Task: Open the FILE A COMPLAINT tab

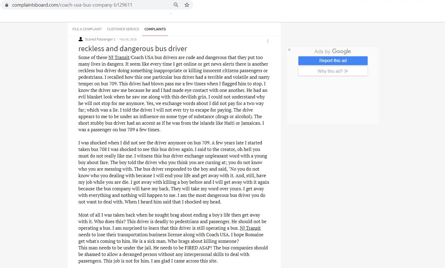Action: tap(87, 29)
